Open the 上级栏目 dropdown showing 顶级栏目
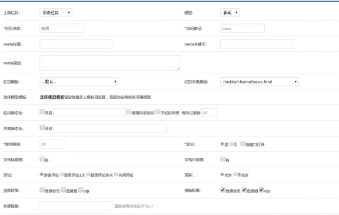 coord(56,13)
